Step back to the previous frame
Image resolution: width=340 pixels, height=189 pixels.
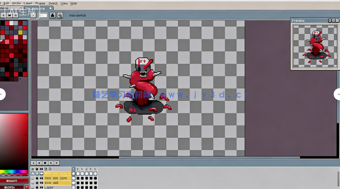coord(39,163)
